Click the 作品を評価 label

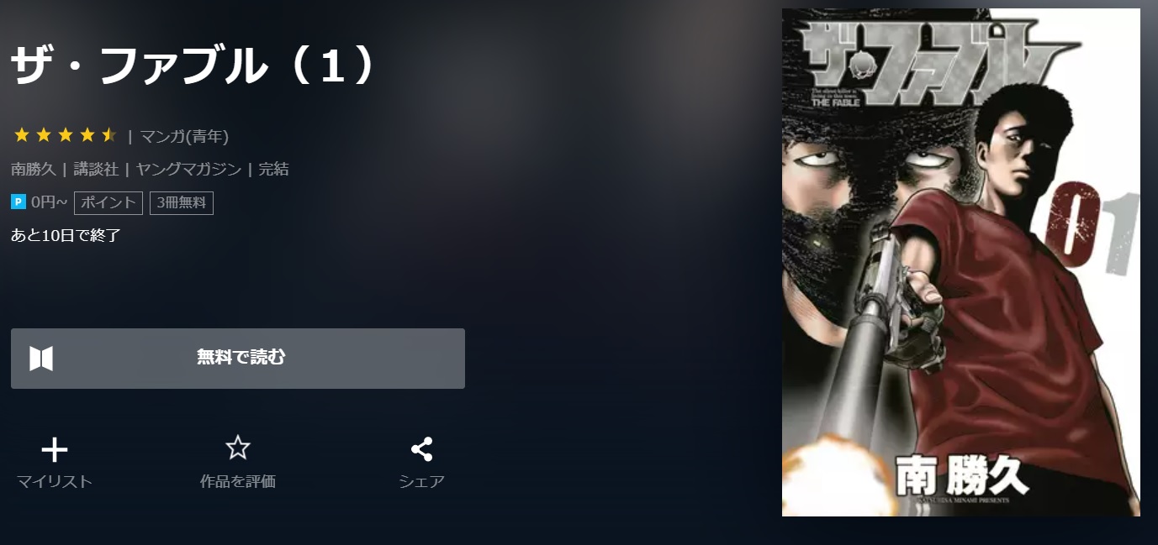click(x=238, y=481)
